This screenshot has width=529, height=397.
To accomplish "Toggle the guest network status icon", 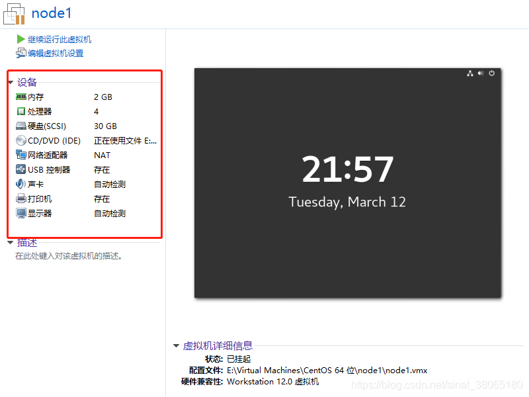I will 469,73.
